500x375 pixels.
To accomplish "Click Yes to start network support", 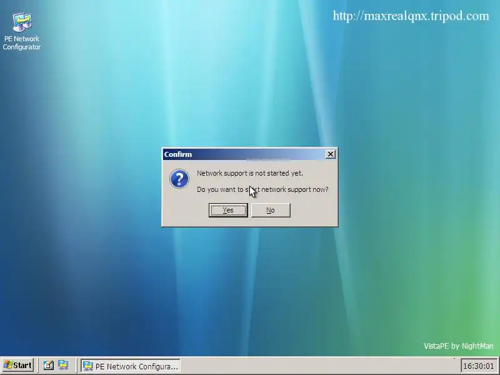I will click(228, 210).
